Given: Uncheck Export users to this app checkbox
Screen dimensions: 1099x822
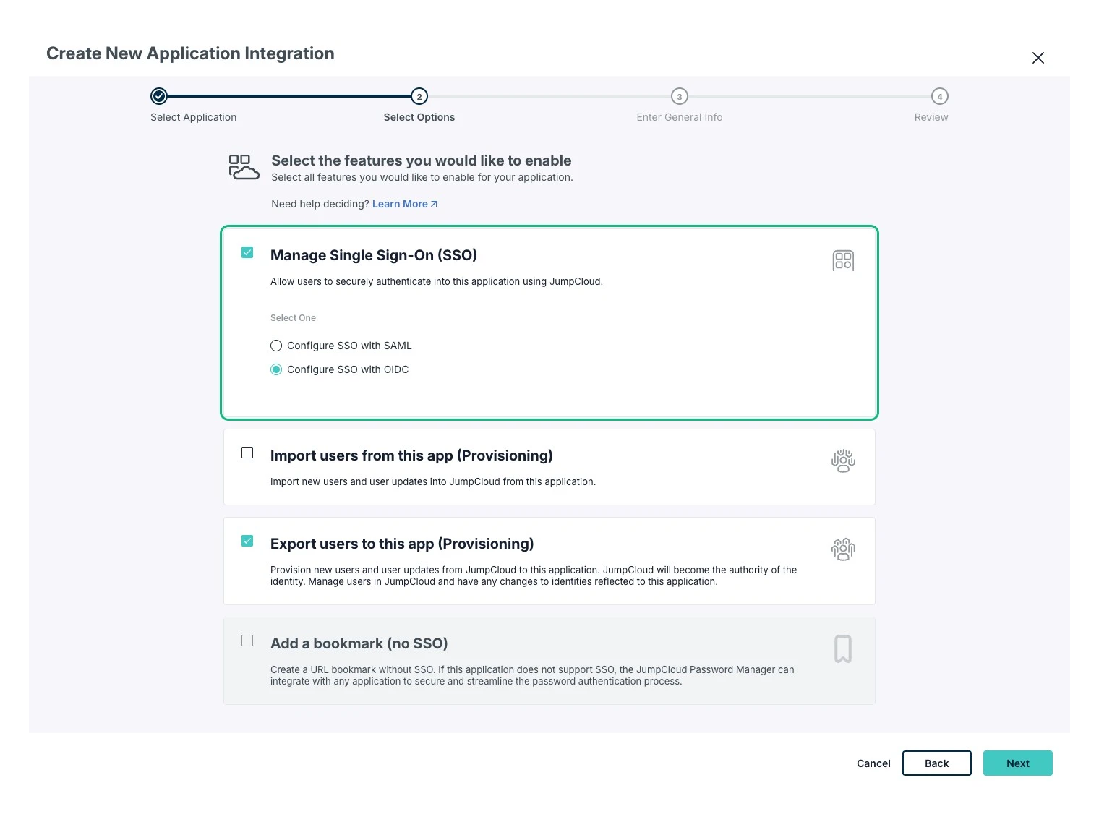Looking at the screenshot, I should [247, 541].
